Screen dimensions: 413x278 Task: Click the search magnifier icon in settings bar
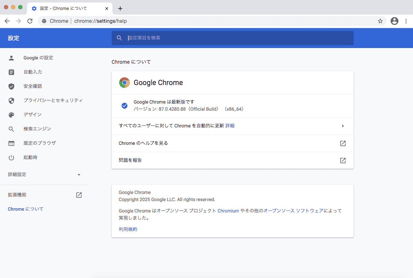(x=119, y=38)
